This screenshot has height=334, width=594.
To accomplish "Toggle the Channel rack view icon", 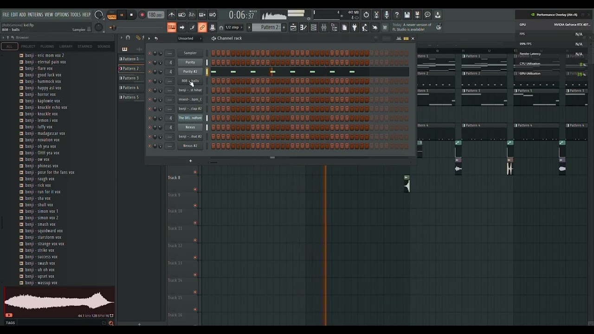I will coord(314,27).
